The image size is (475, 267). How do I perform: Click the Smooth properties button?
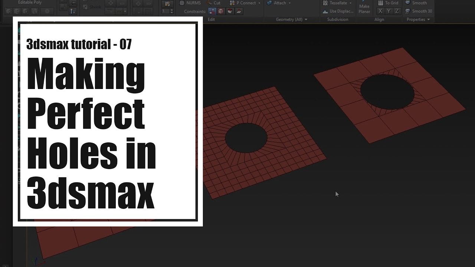[x=416, y=3]
